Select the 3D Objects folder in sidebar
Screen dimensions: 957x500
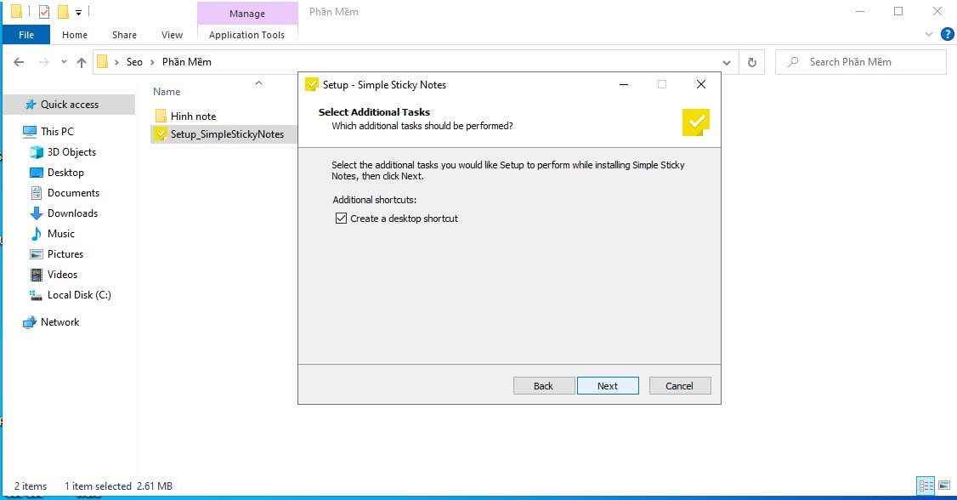click(x=71, y=152)
